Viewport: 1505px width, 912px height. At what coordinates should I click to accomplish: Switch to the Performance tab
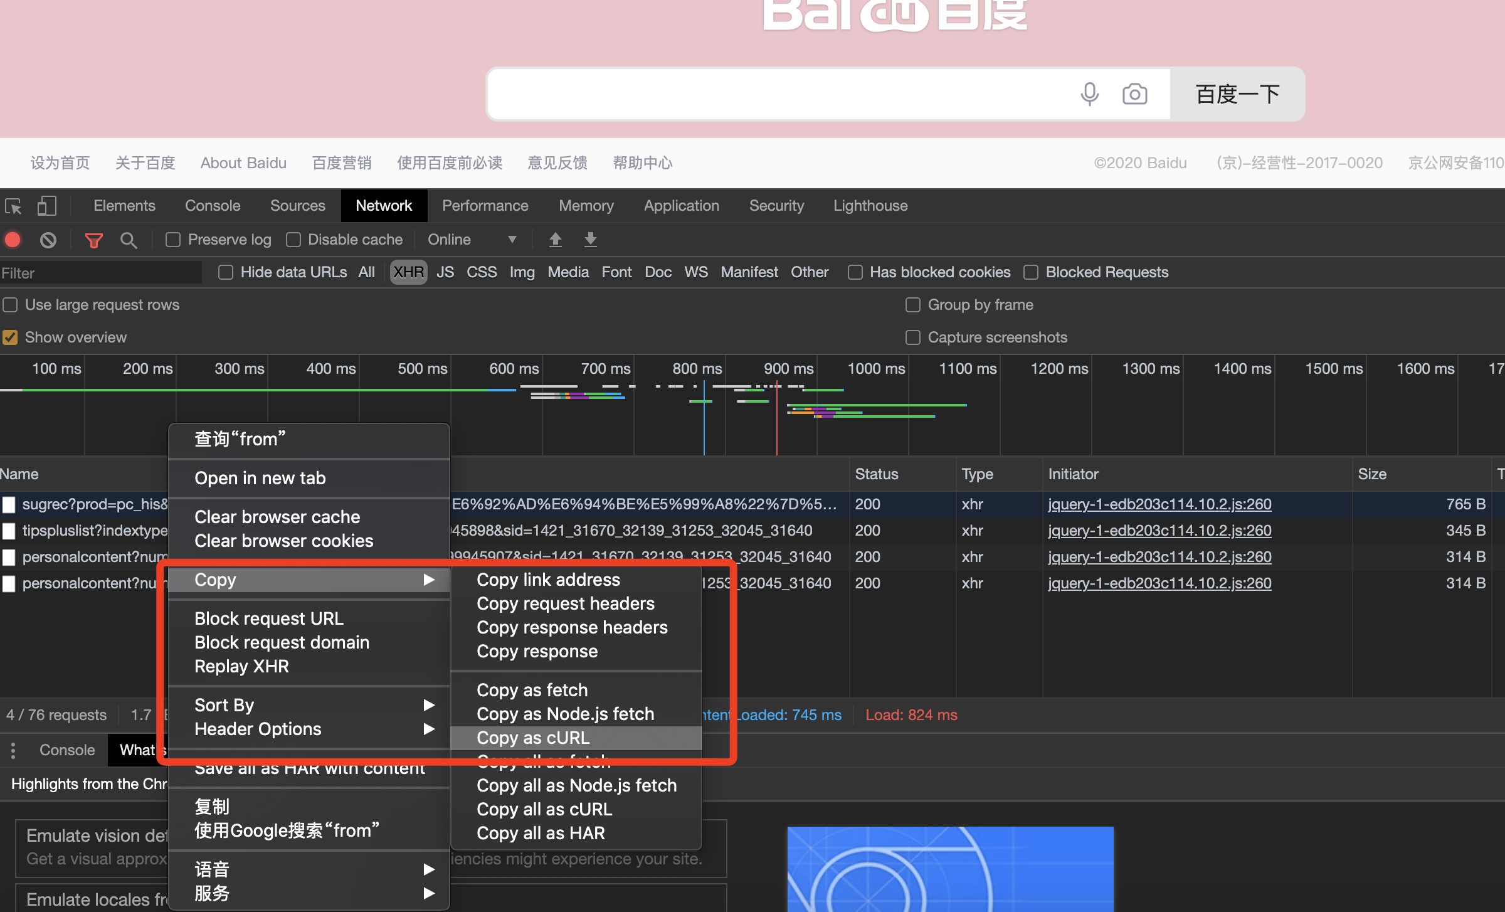pyautogui.click(x=485, y=206)
